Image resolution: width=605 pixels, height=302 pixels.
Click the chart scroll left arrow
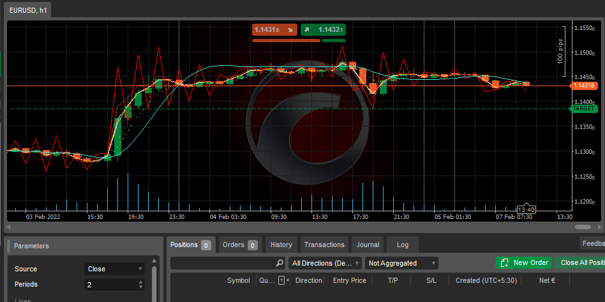point(8,227)
